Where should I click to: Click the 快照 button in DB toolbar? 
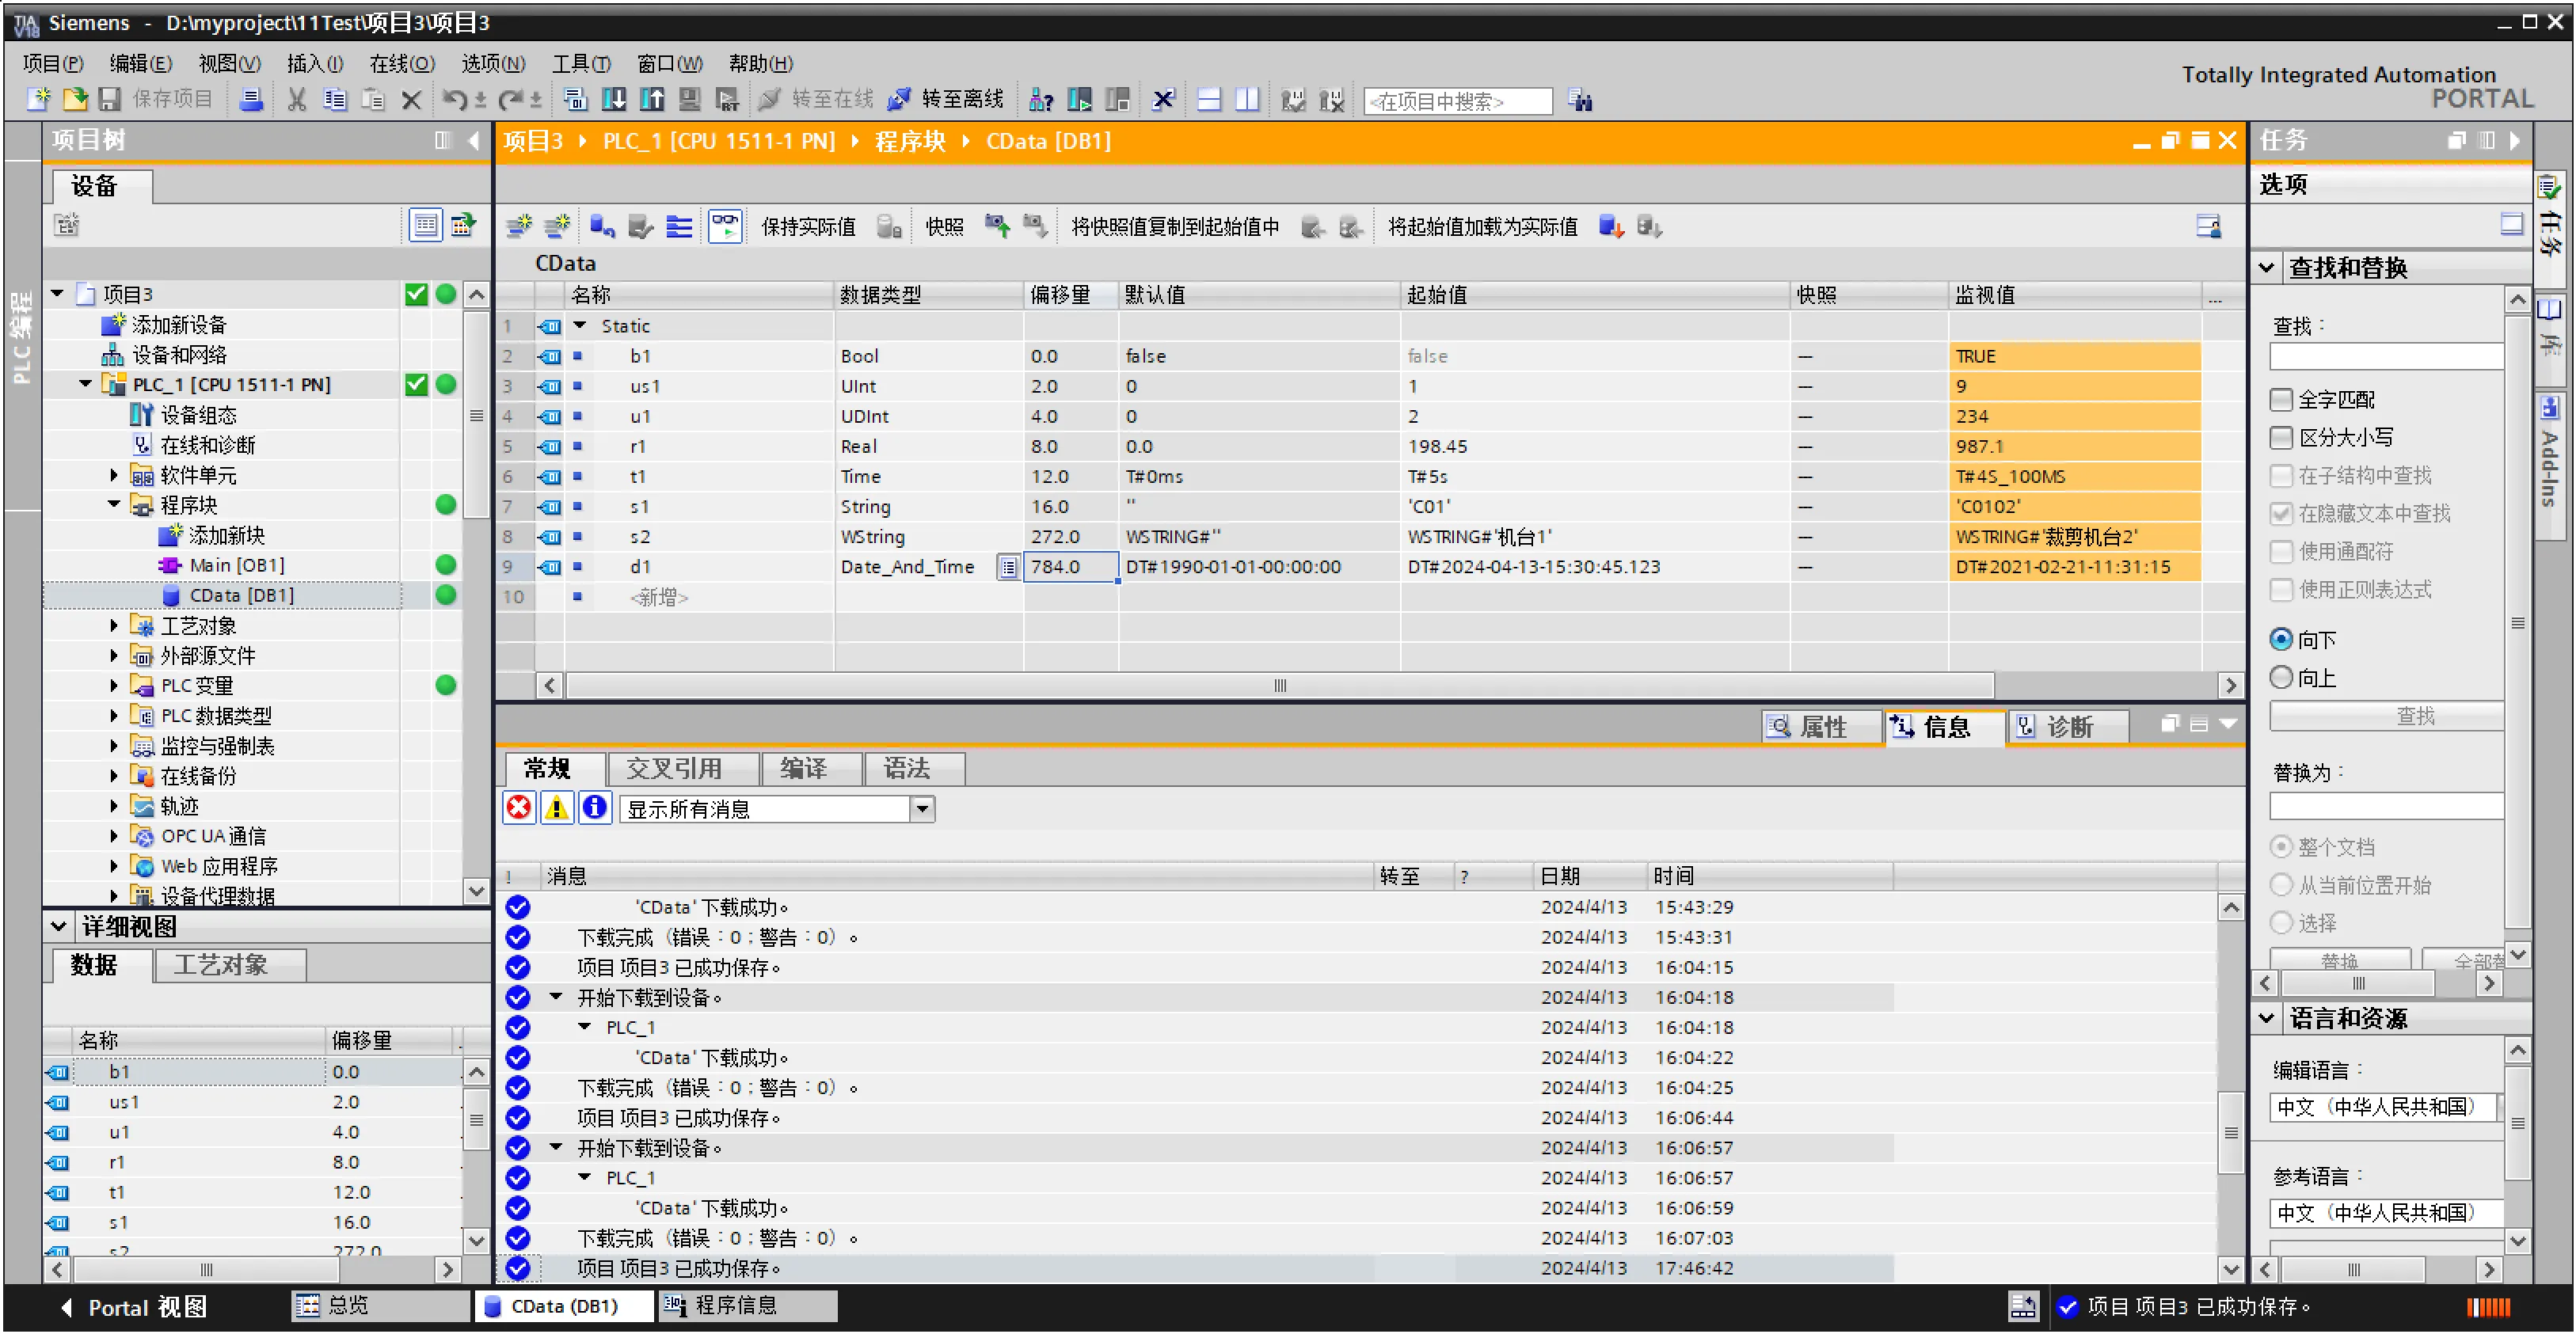[944, 227]
